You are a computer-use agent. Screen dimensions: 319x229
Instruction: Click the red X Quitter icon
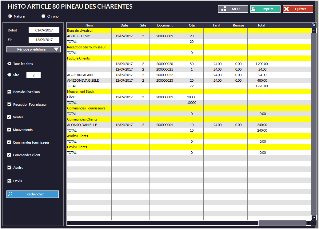[x=287, y=9]
